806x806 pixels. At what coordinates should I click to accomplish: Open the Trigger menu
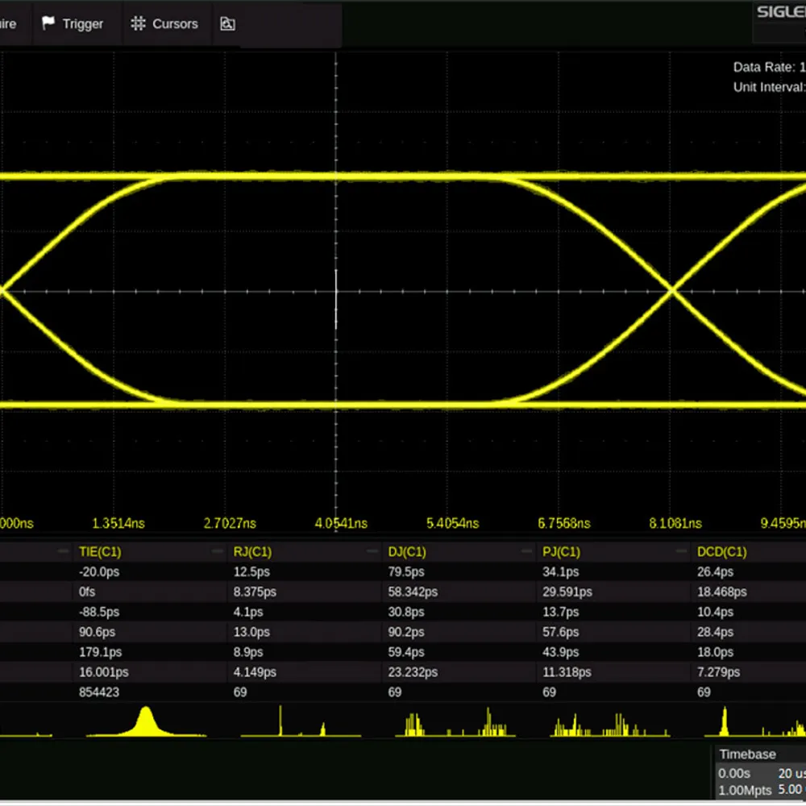[73, 24]
